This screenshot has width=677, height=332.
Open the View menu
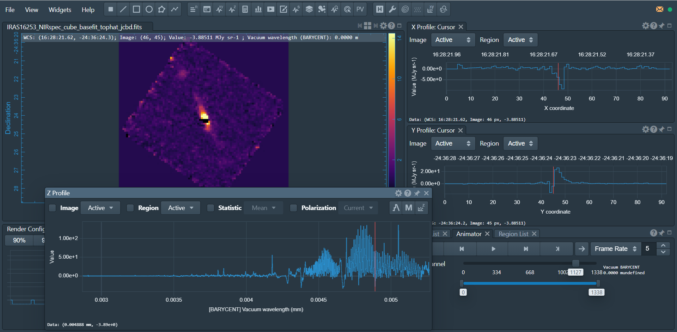coord(31,10)
